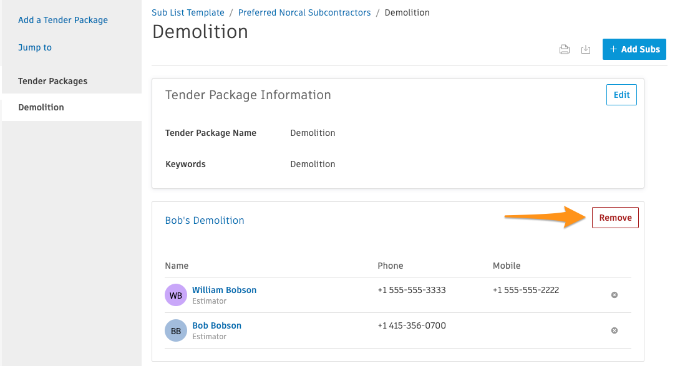Open the Bob's Demolition company link
This screenshot has width=675, height=366.
(205, 220)
